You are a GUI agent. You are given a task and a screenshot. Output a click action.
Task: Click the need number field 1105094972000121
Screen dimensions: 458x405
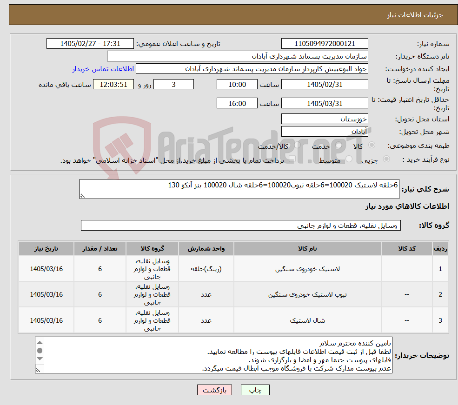(x=325, y=44)
